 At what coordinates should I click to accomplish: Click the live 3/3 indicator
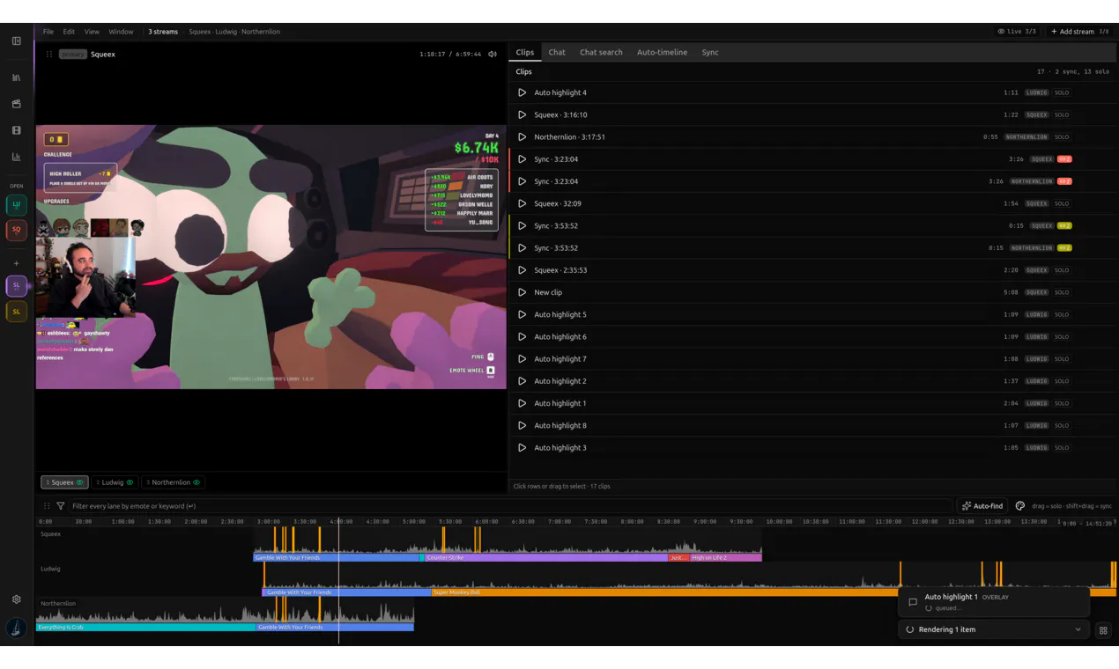point(1016,32)
